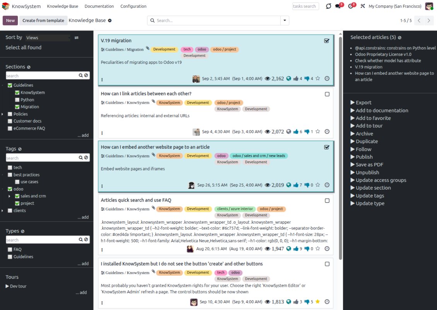
Task: Open the Documentation menu
Action: (x=99, y=6)
